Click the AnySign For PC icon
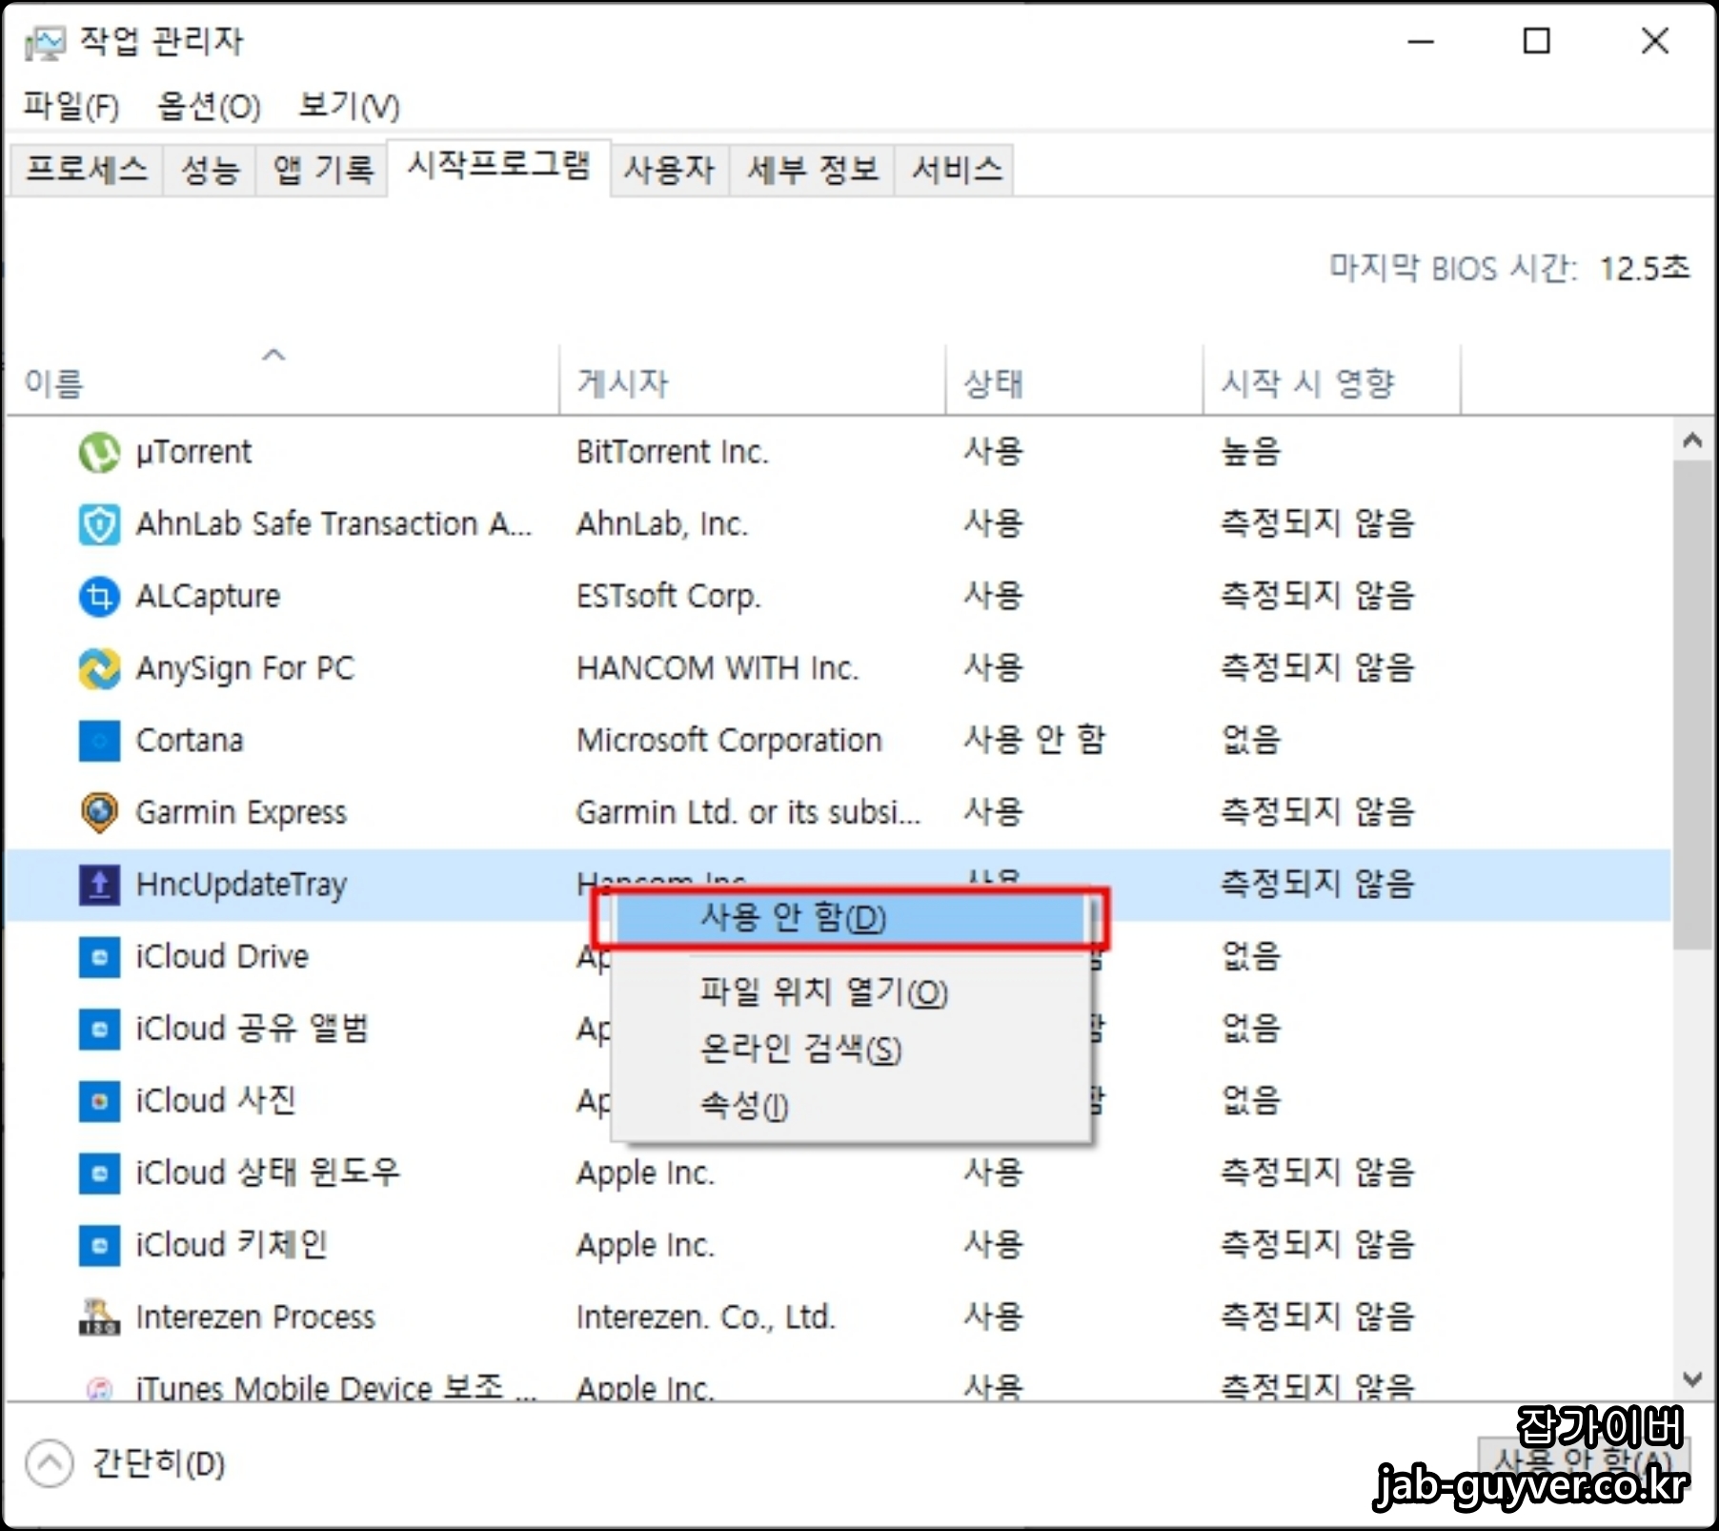 point(99,668)
